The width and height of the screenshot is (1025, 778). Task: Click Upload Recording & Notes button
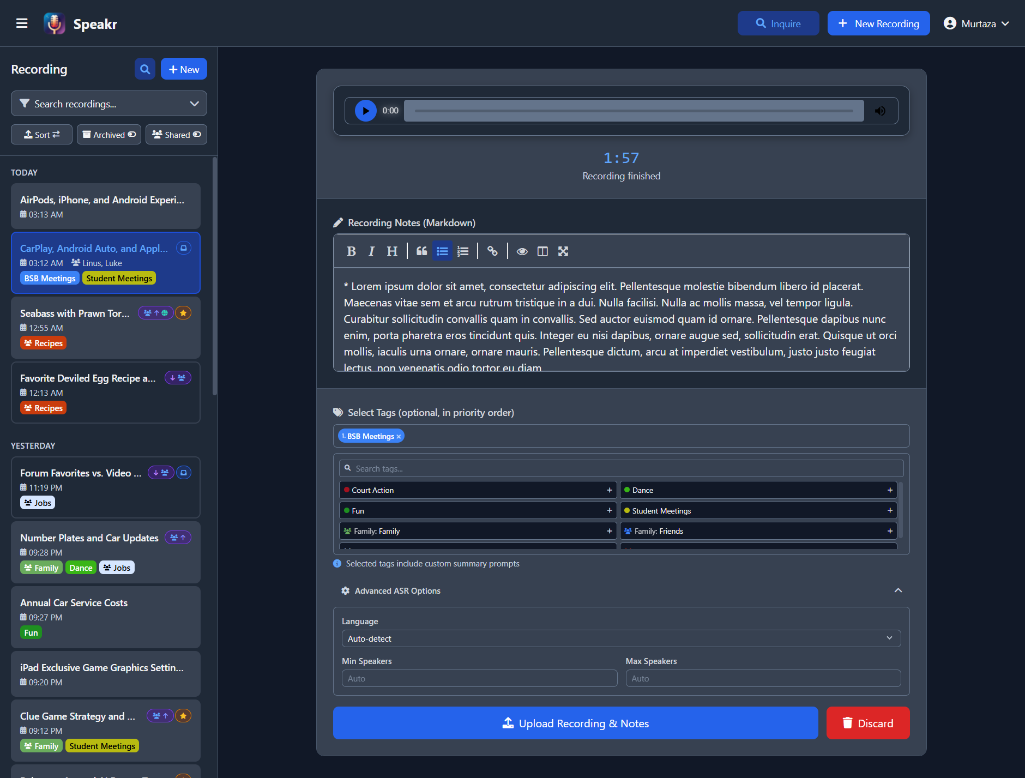tap(575, 723)
